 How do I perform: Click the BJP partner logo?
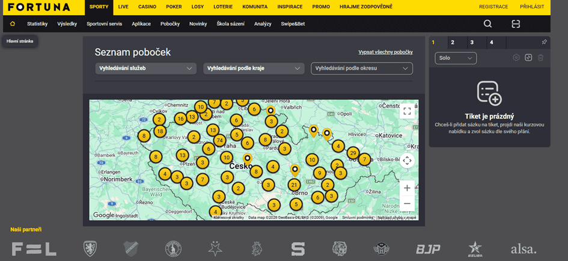coord(428,249)
